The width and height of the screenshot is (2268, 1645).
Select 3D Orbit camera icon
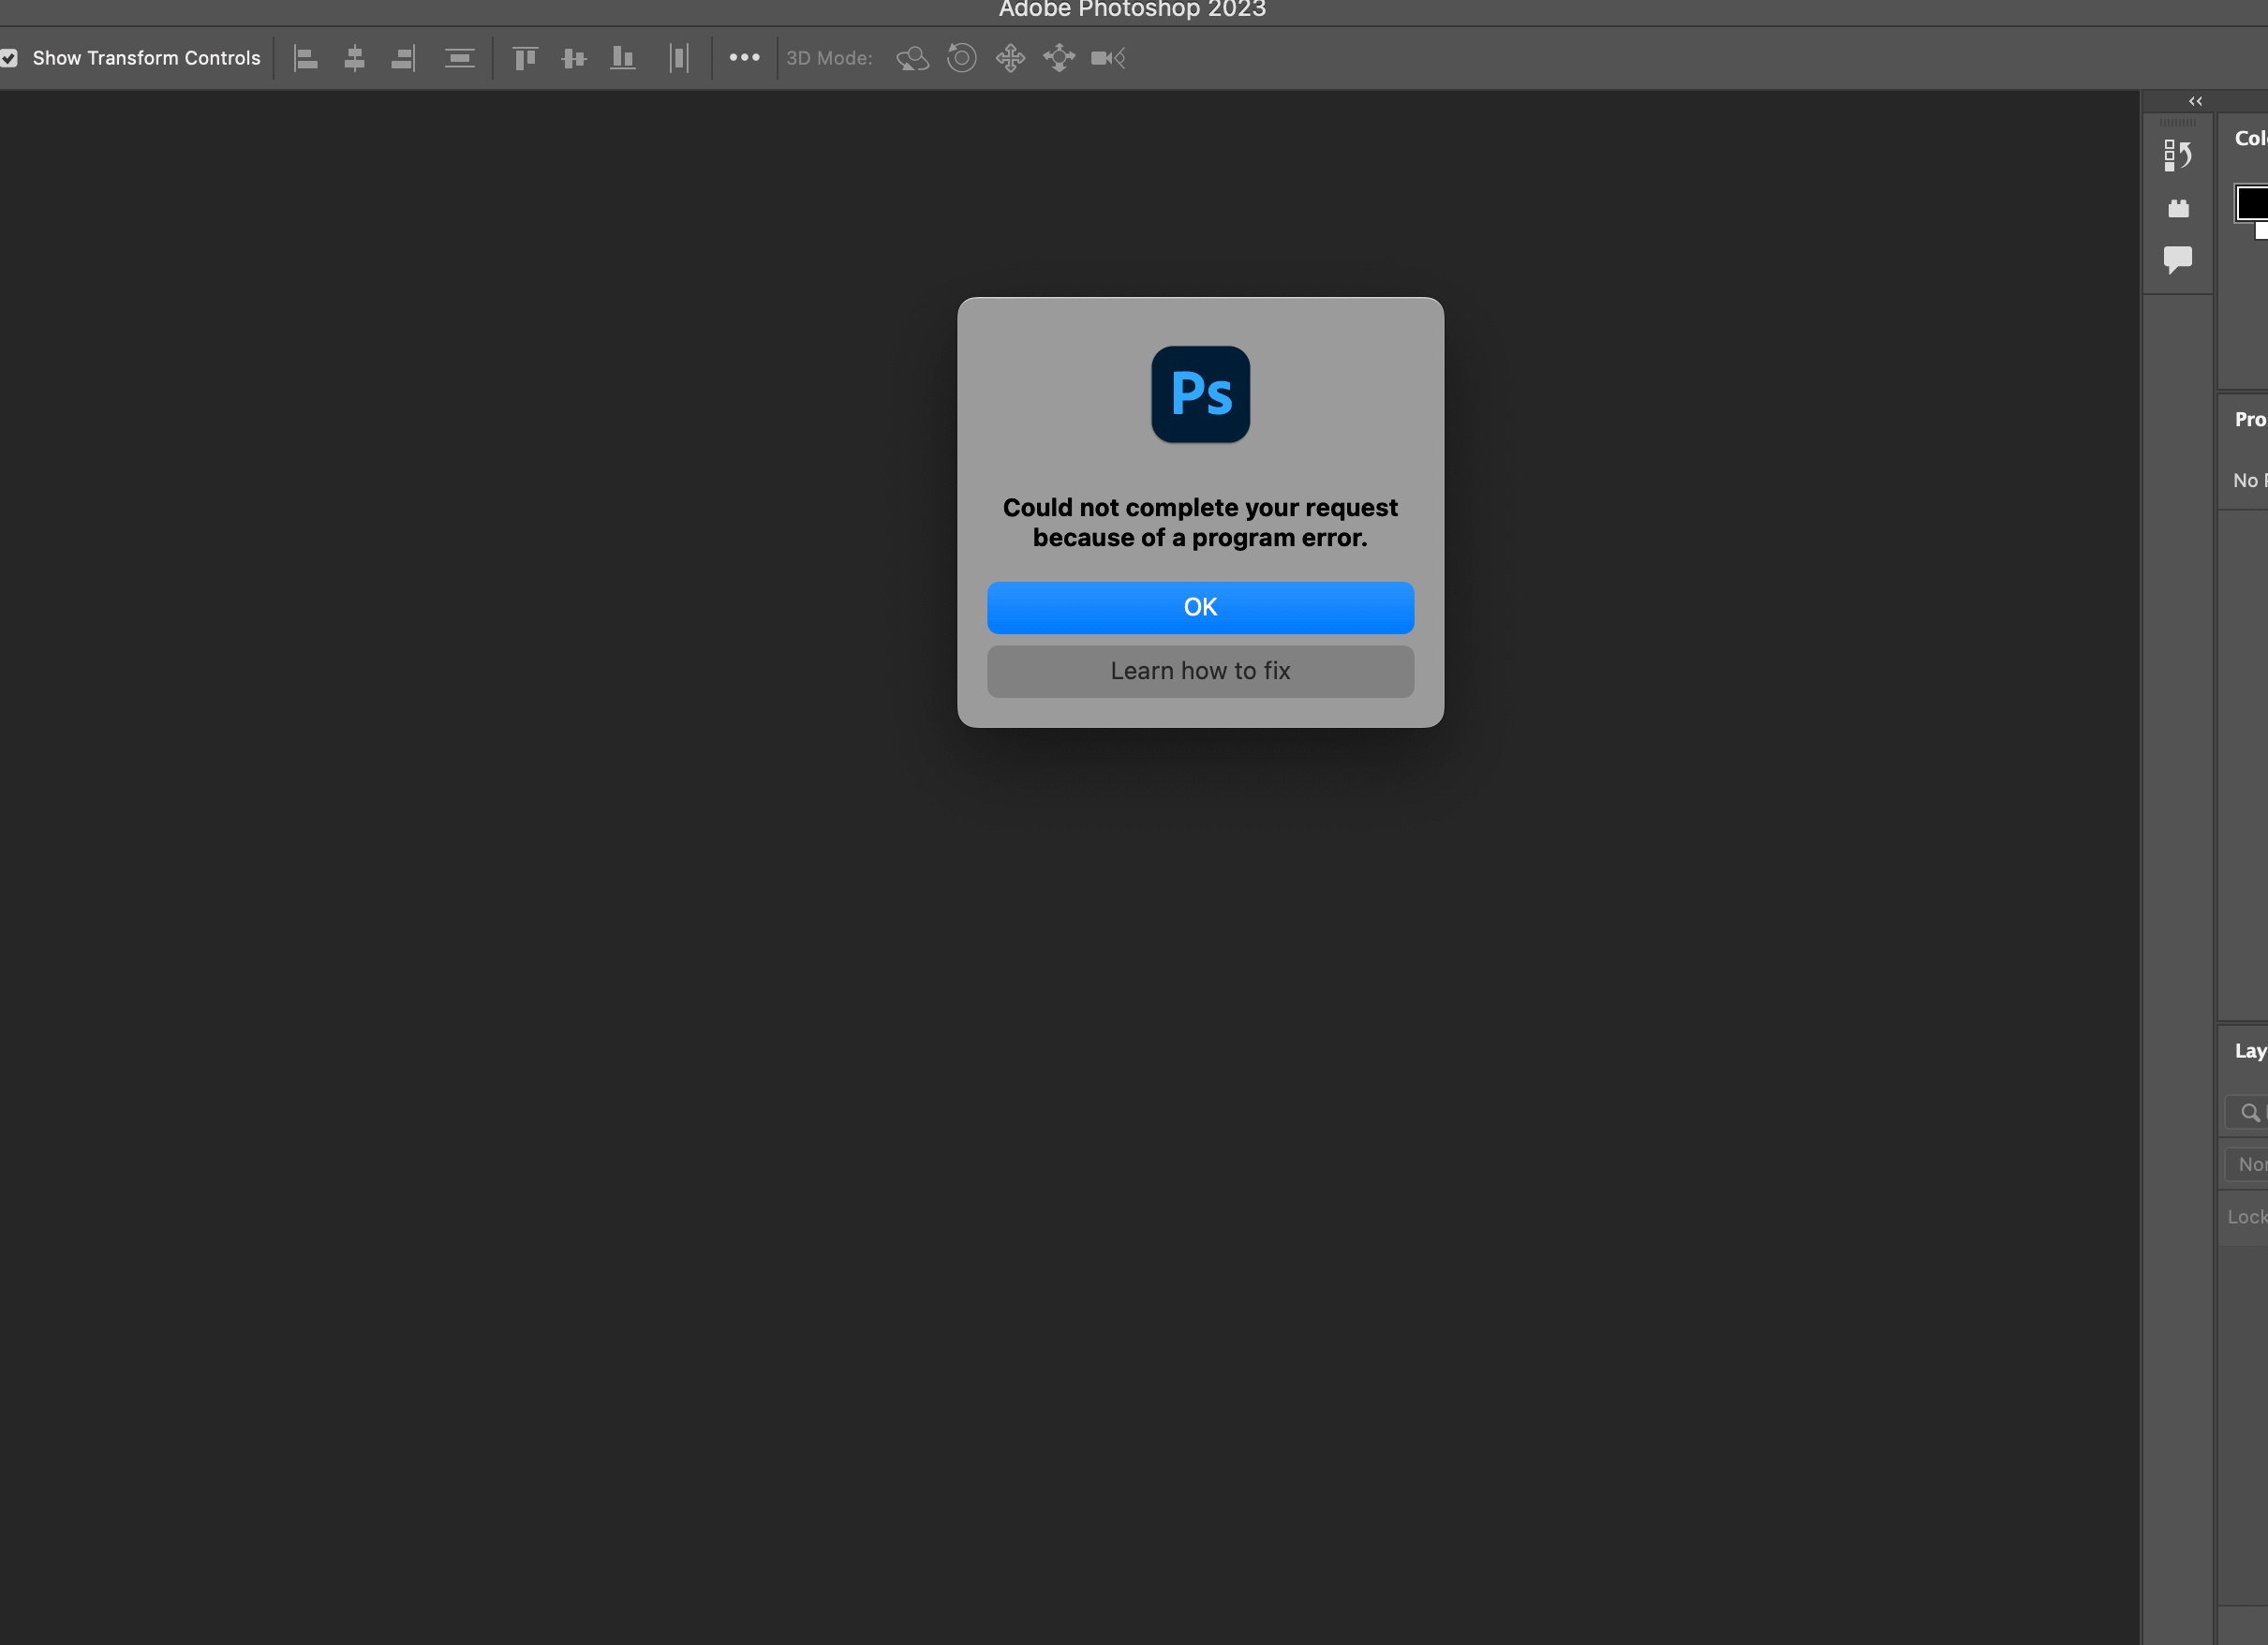click(x=912, y=58)
